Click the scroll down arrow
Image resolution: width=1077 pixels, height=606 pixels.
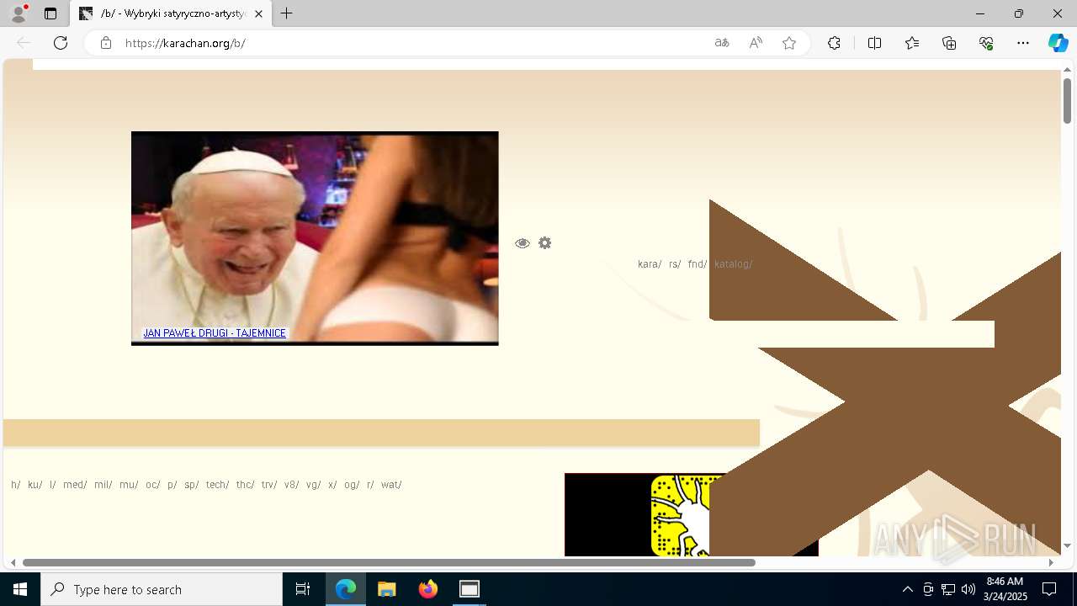pyautogui.click(x=1067, y=545)
